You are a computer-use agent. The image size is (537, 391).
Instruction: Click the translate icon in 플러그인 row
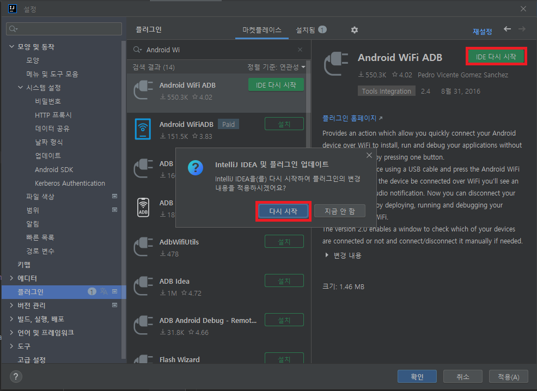(x=104, y=291)
